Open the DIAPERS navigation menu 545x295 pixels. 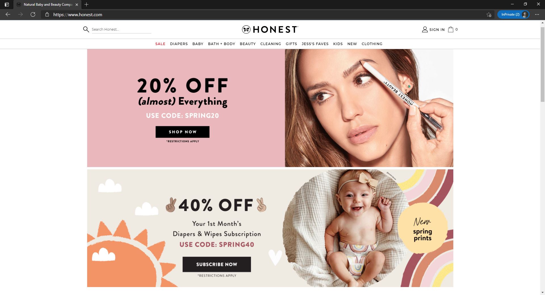click(179, 44)
